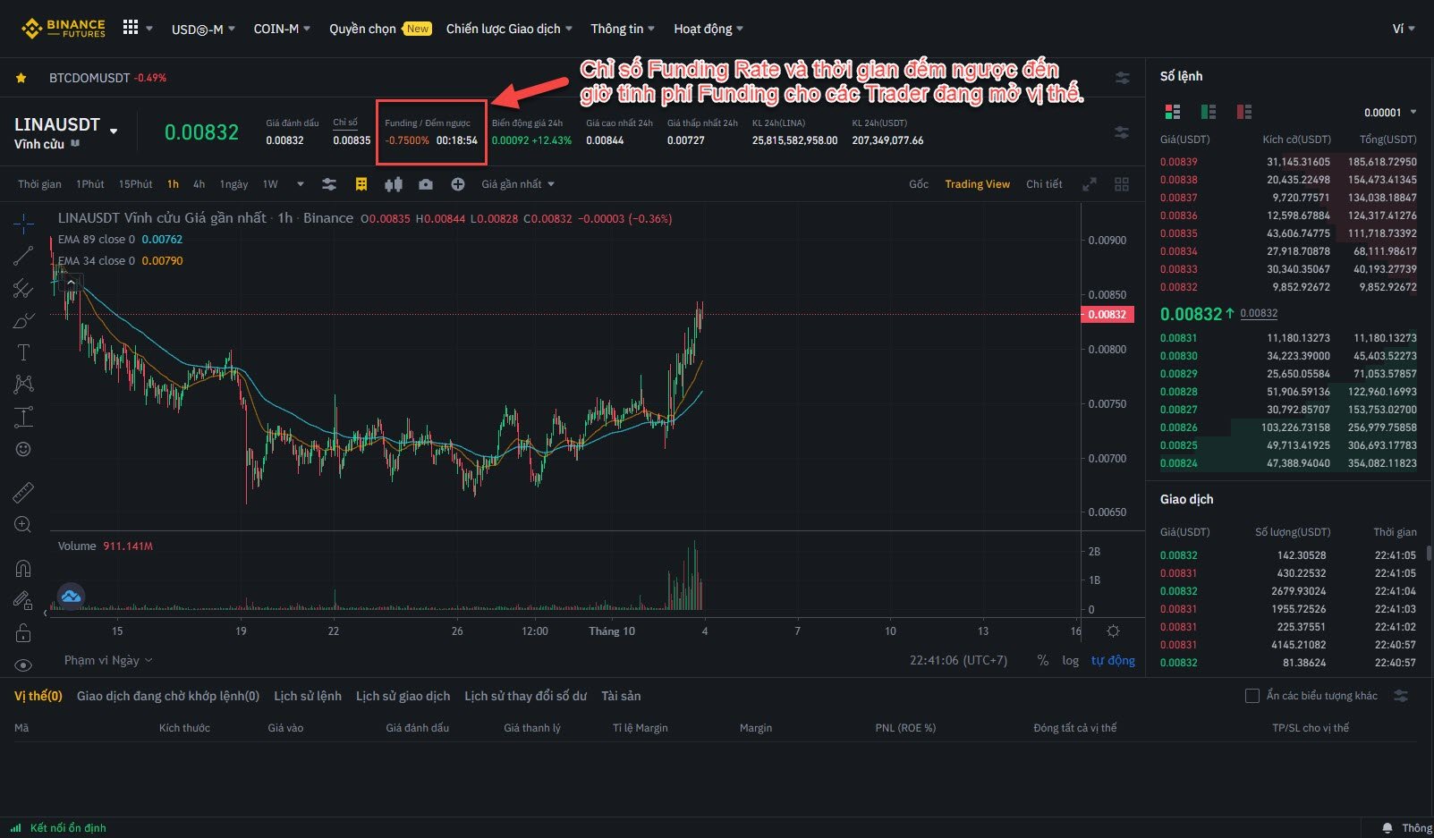Open the Binance Futures logo home
Screen dimensions: 1434x838
(x=63, y=29)
